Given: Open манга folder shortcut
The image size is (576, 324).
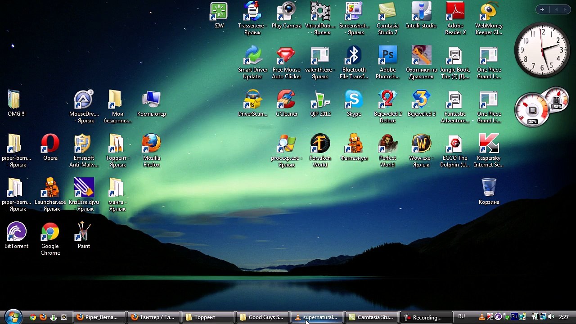Looking at the screenshot, I should pyautogui.click(x=117, y=195).
